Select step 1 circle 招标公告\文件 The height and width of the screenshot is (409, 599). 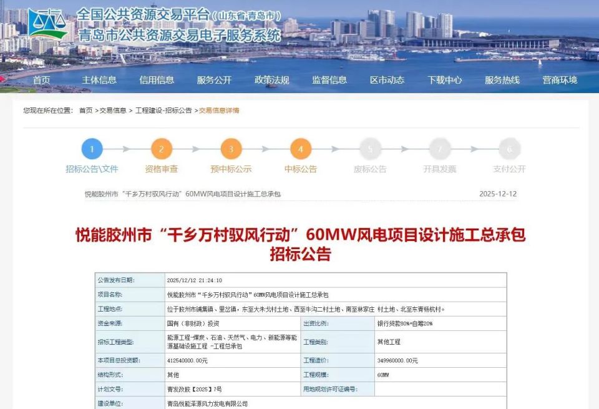(92, 149)
